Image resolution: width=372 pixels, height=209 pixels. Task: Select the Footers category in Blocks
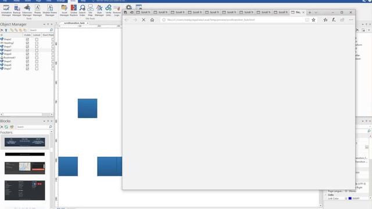pos(6,132)
